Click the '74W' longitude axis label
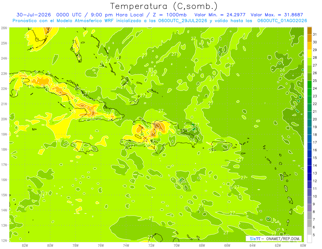 click(x=126, y=245)
